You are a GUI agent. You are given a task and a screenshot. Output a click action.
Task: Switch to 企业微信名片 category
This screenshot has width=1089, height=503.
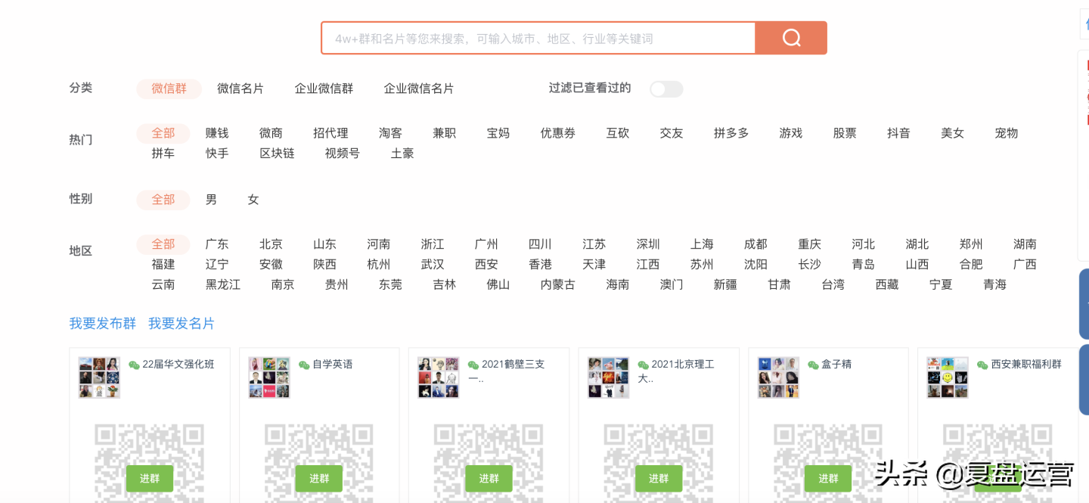419,88
